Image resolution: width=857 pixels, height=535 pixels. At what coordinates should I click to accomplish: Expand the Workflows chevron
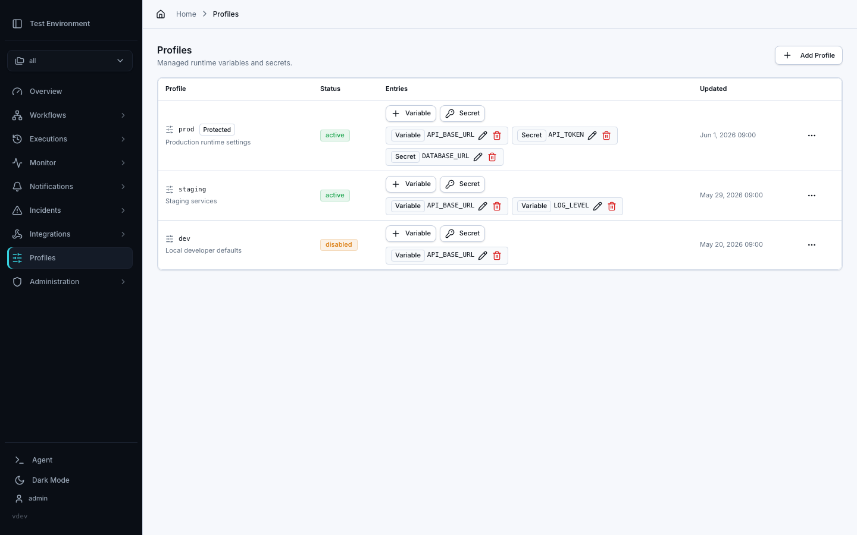point(123,115)
